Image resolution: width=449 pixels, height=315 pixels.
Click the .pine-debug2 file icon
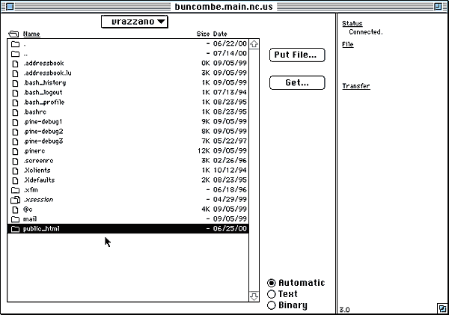coord(15,132)
